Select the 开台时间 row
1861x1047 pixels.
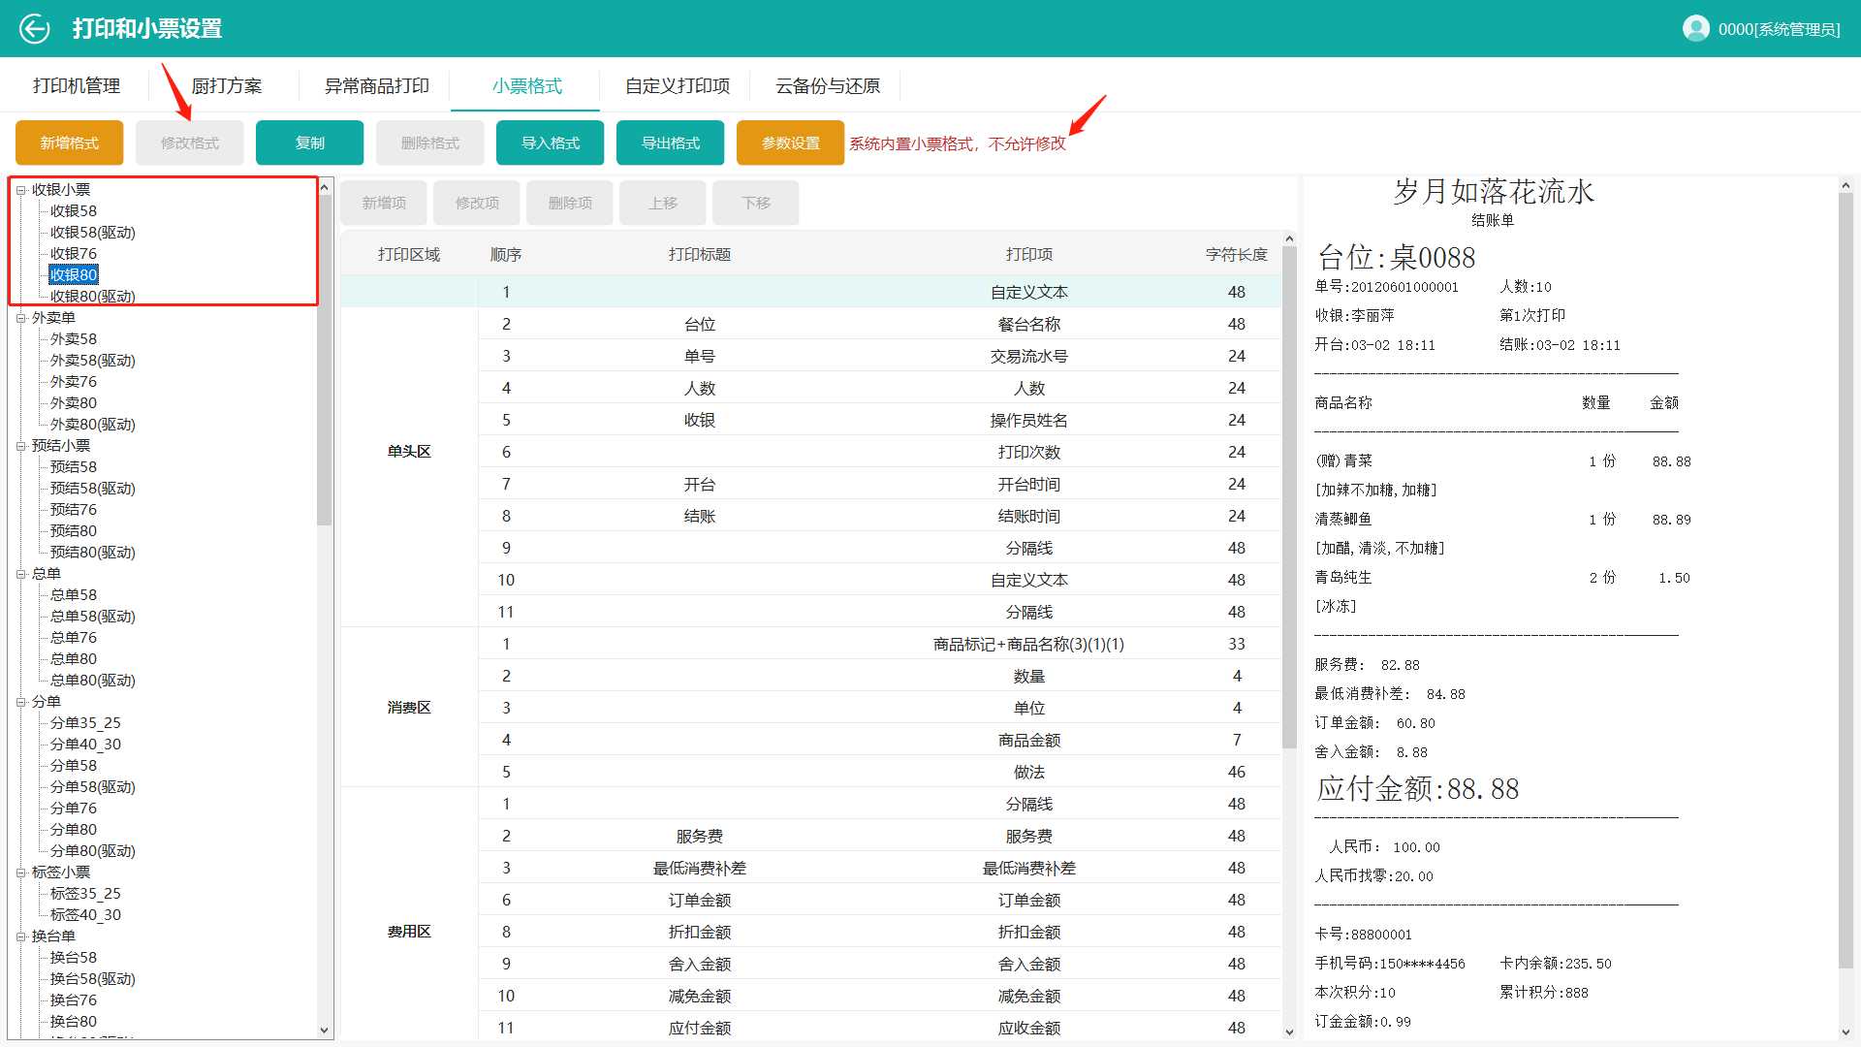pos(879,484)
